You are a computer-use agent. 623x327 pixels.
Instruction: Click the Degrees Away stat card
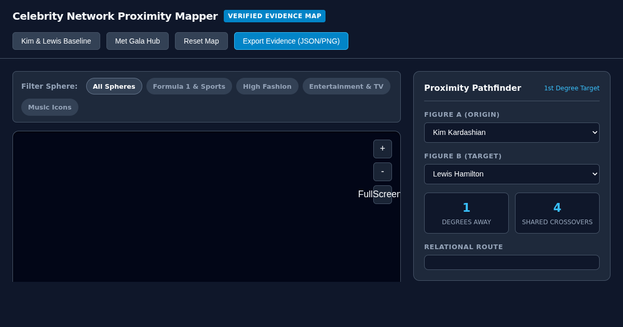click(x=466, y=213)
